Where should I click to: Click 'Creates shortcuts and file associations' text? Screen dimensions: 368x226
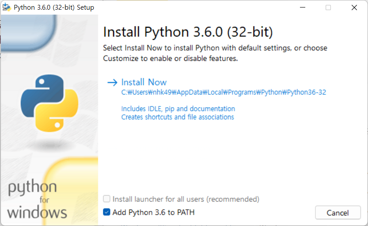tap(178, 117)
